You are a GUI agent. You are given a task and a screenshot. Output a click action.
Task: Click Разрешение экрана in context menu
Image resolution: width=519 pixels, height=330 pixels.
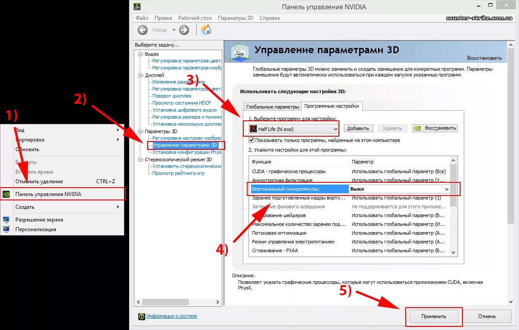coord(62,220)
